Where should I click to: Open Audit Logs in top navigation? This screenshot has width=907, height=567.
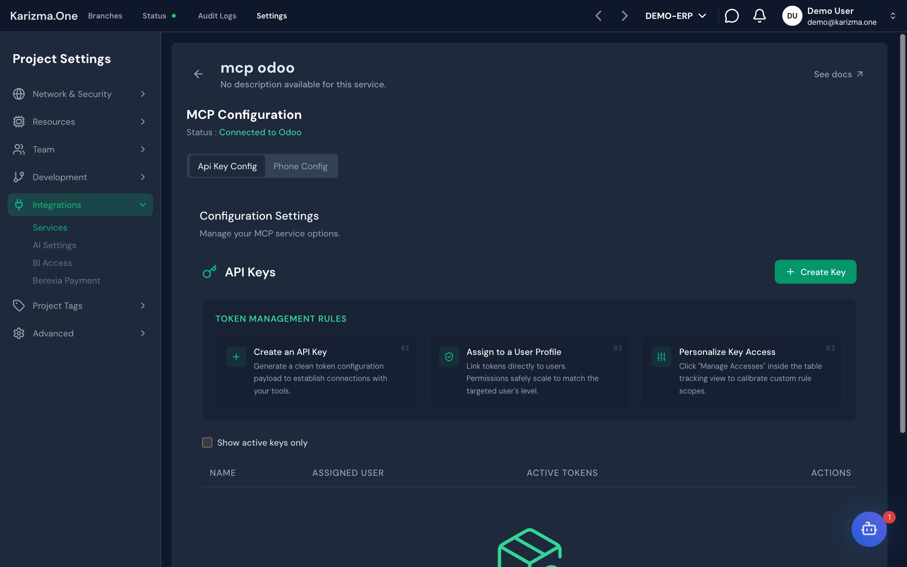(x=217, y=16)
